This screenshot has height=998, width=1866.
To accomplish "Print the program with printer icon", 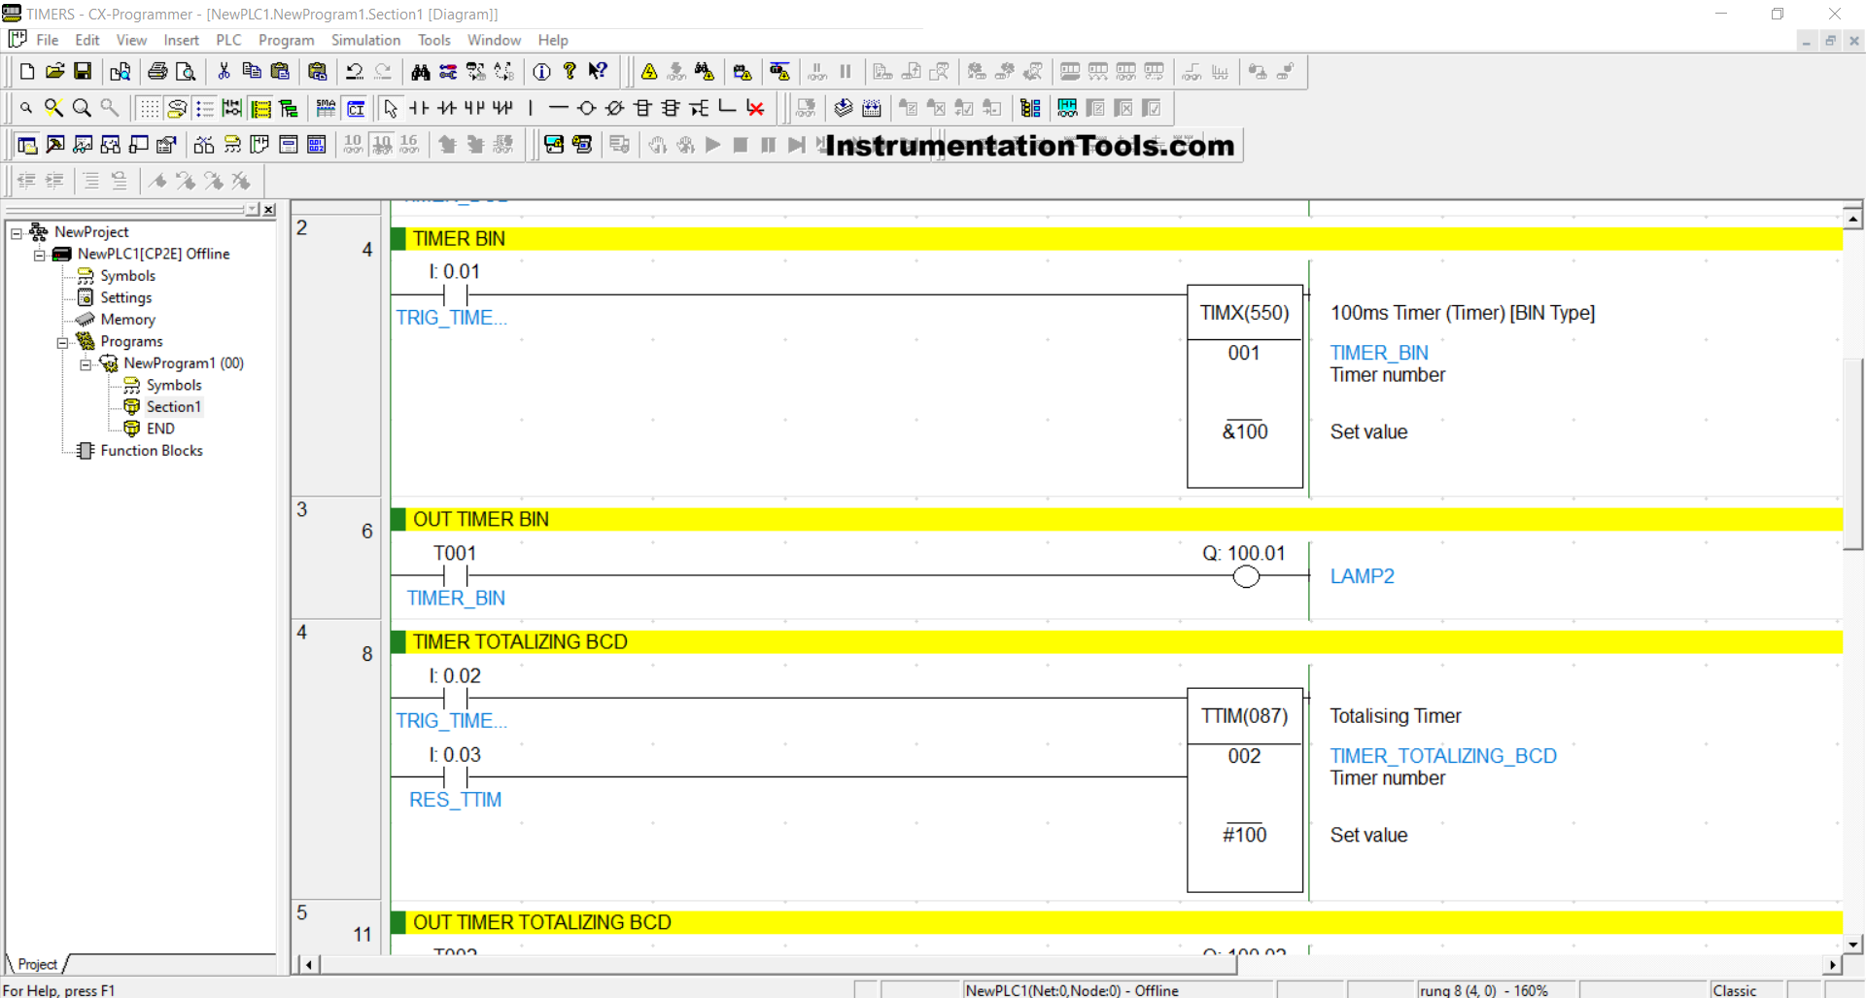I will click(x=157, y=72).
